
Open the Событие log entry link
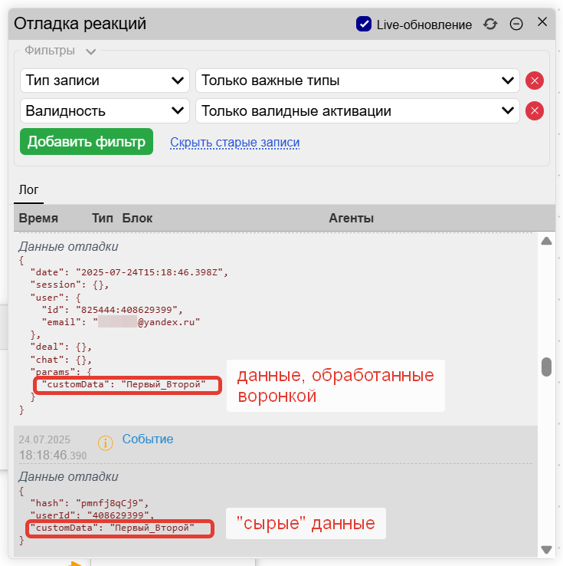[x=148, y=439]
